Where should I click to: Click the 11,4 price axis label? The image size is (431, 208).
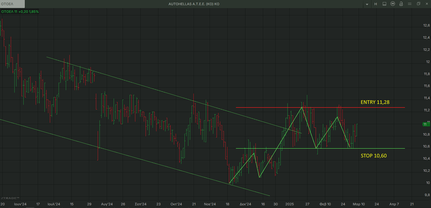click(427, 98)
